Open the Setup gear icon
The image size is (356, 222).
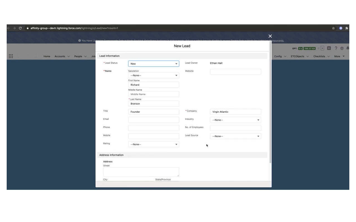[342, 48]
